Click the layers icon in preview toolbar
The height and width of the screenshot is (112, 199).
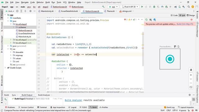click(155, 20)
